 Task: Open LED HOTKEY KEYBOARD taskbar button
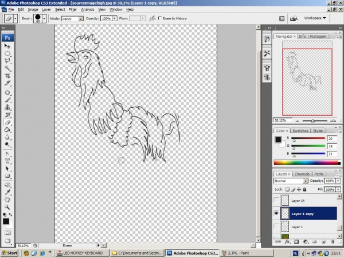(x=82, y=253)
